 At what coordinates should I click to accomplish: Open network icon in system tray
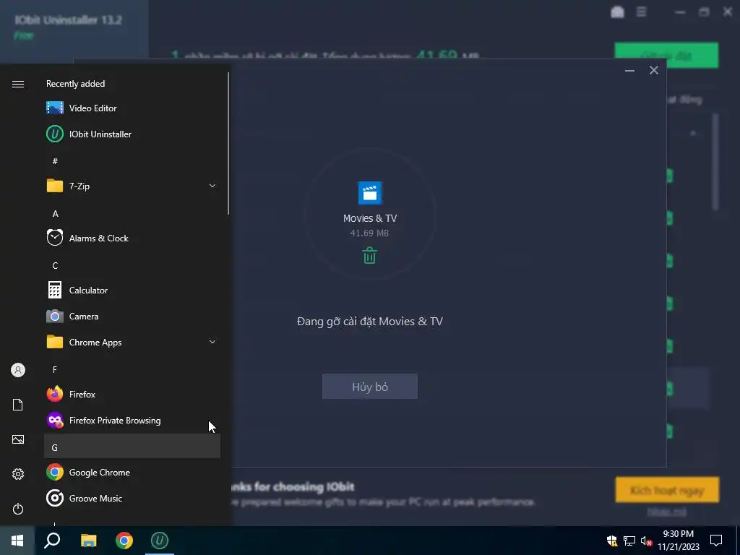pyautogui.click(x=629, y=541)
